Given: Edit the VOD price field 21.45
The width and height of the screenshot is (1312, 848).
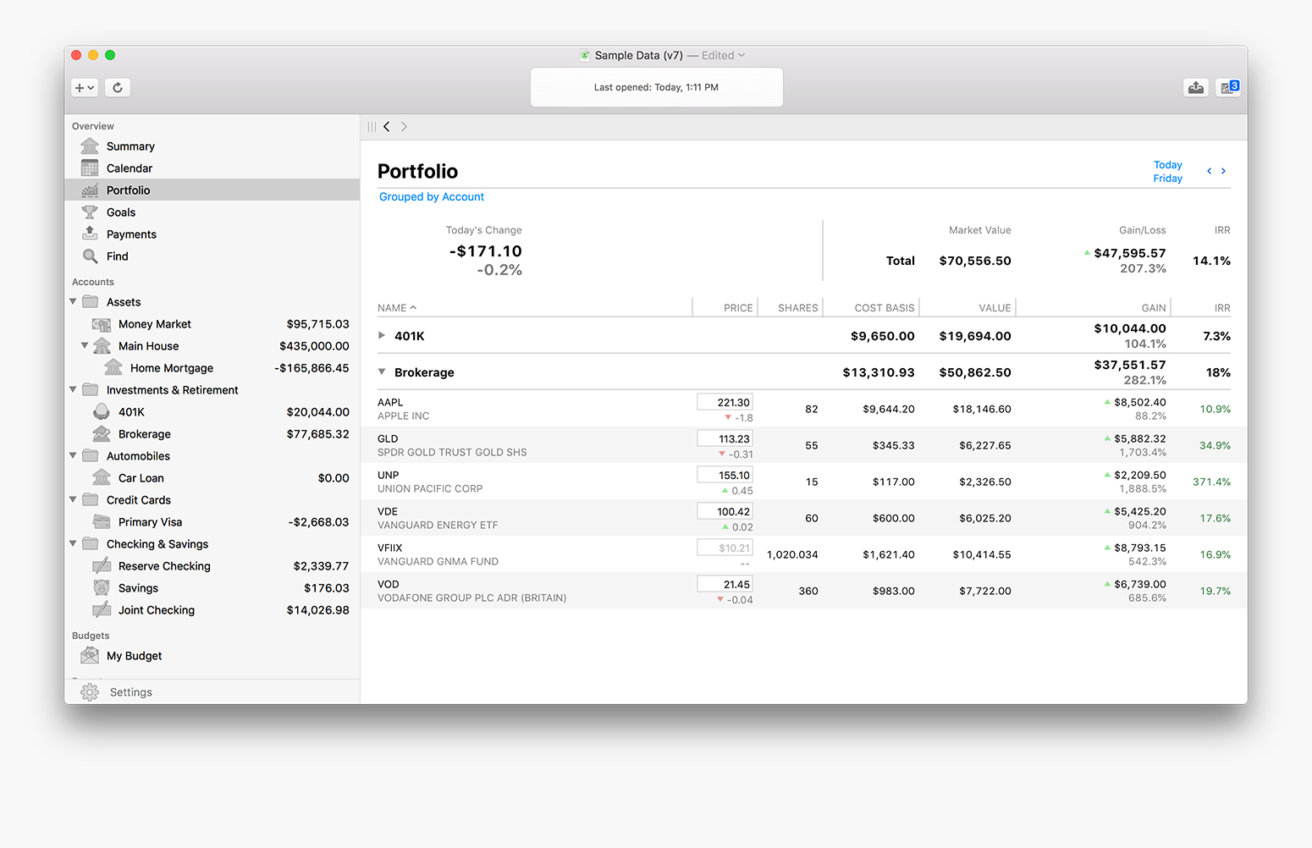Looking at the screenshot, I should 725,585.
